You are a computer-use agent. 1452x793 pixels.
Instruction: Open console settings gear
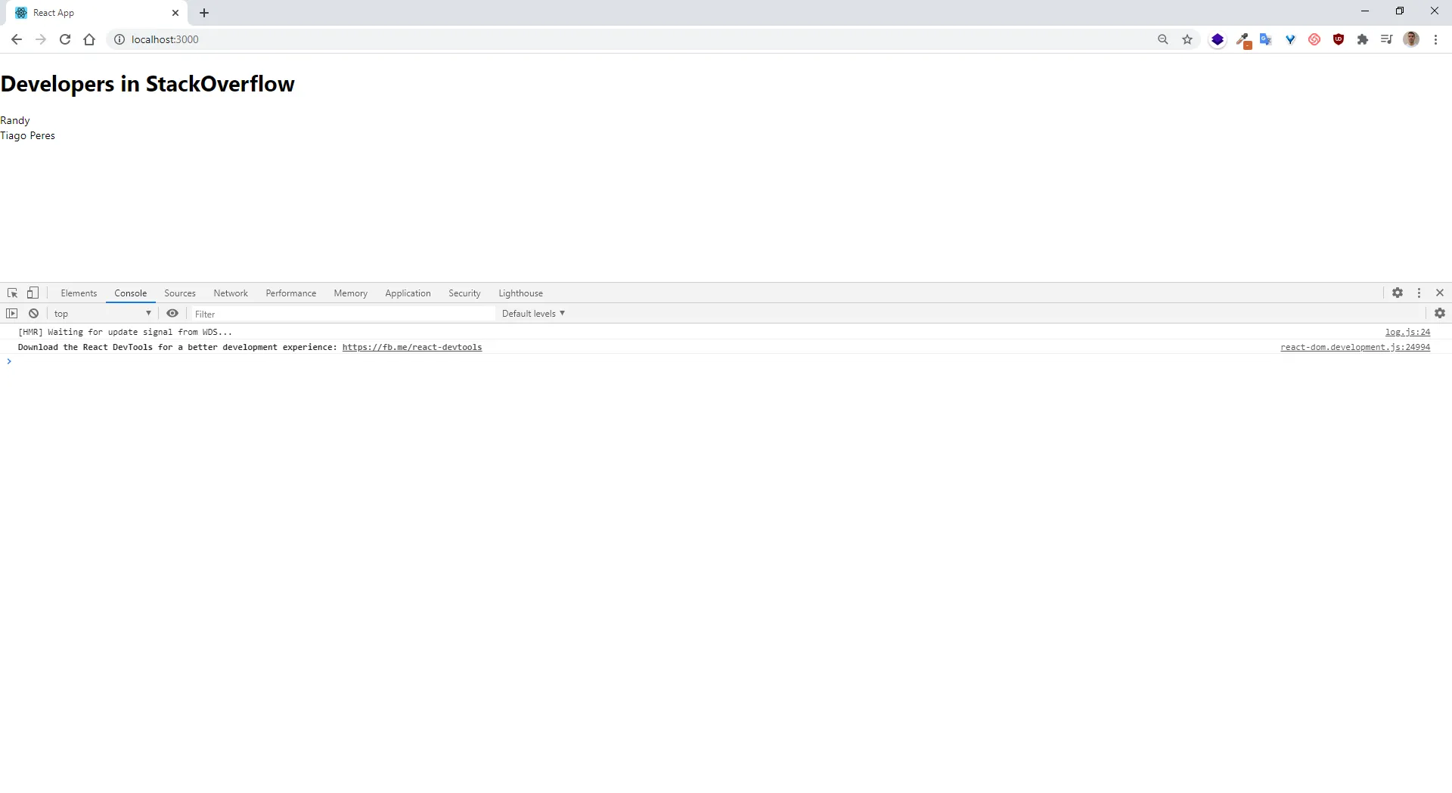pos(1440,313)
